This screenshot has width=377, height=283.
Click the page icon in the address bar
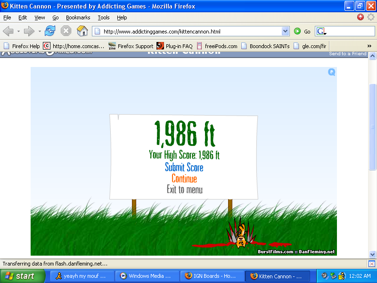98,31
